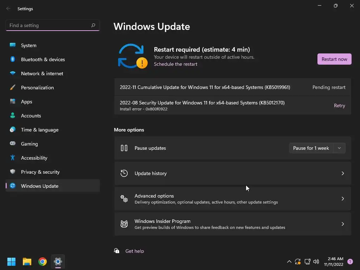The width and height of the screenshot is (360, 270).
Task: Select Personalization in the sidebar
Action: coord(53,88)
